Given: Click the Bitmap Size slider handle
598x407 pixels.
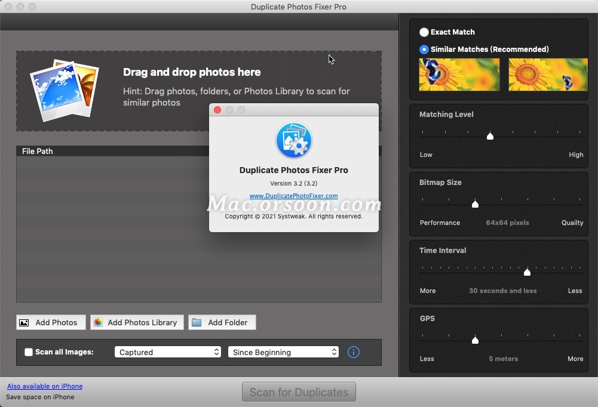Looking at the screenshot, I should click(475, 204).
